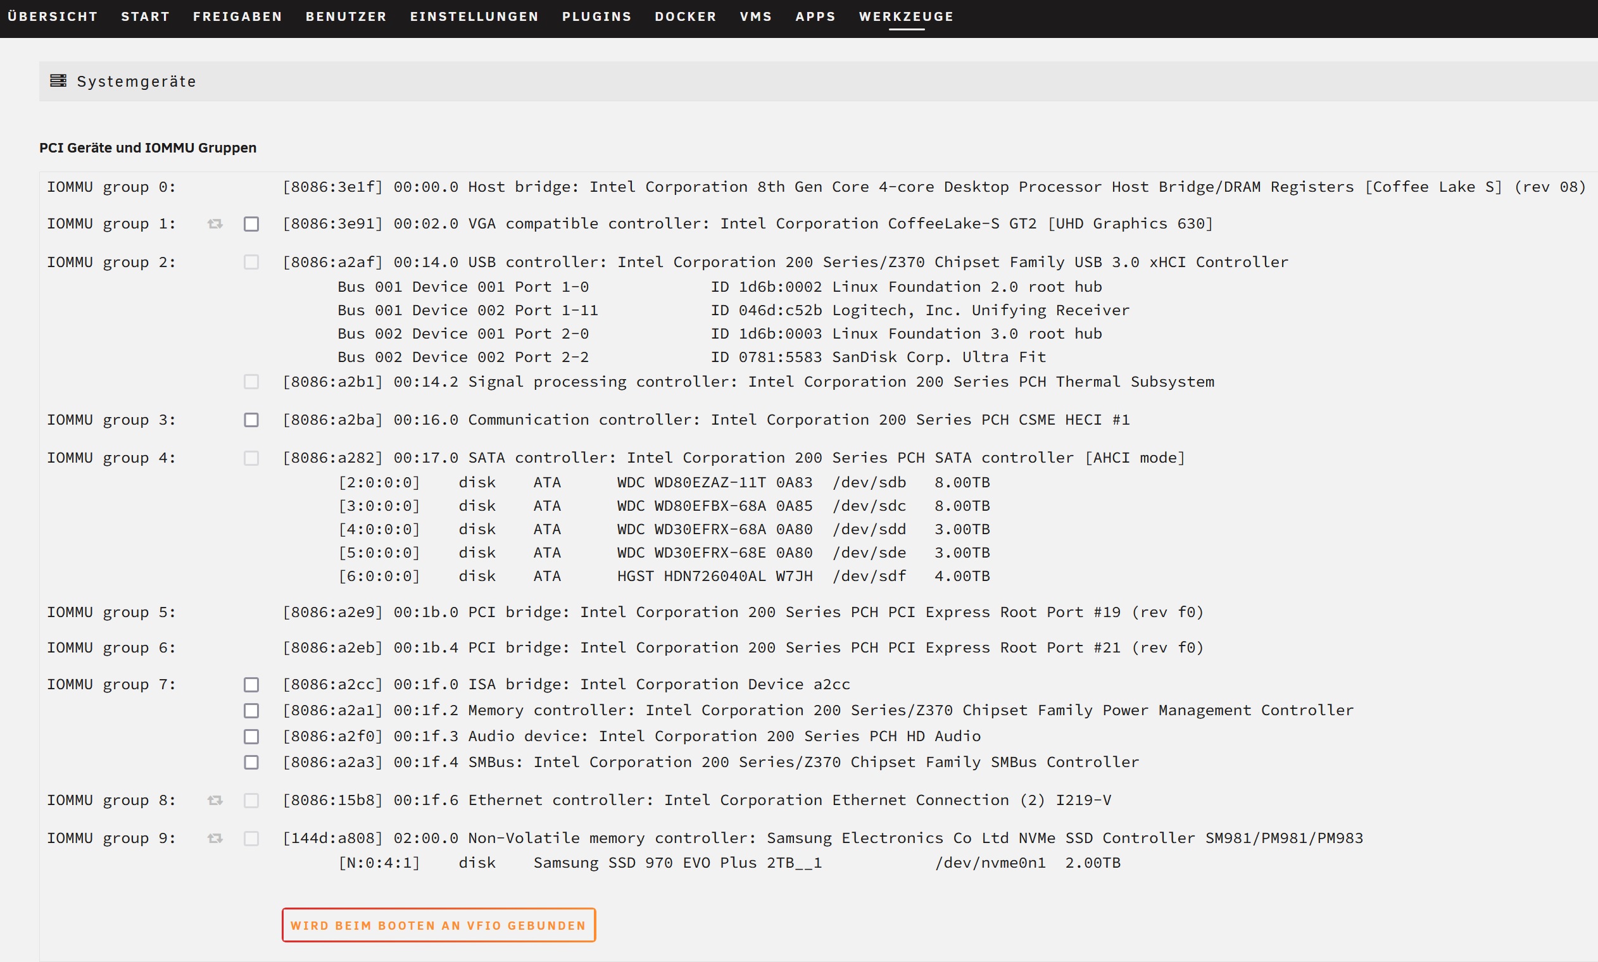Click the Samsung SSD 970 EVO Plus row
Screen dimensions: 1598x962
[729, 863]
